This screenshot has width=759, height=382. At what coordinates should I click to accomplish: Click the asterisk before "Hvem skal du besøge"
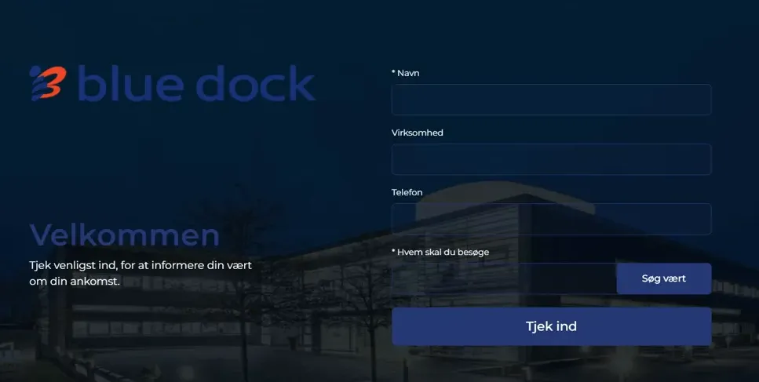[x=393, y=251]
